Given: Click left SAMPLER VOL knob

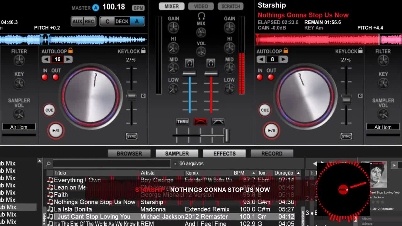Looking at the screenshot, I should [19, 115].
